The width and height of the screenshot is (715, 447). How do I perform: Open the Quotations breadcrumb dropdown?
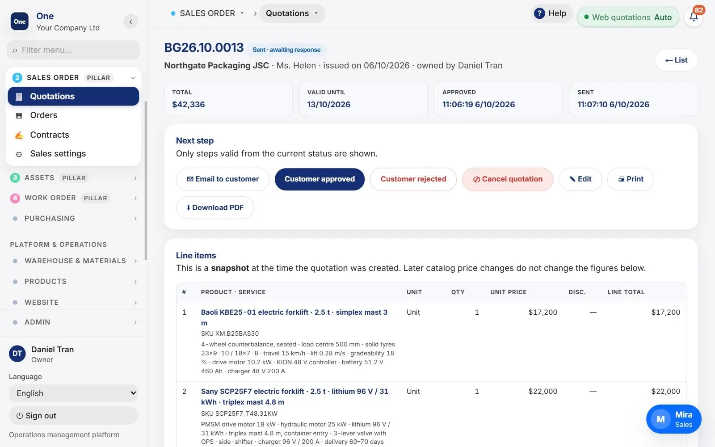pos(292,13)
